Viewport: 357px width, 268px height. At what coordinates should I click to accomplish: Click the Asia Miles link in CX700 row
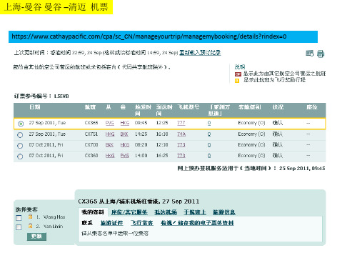(209, 145)
